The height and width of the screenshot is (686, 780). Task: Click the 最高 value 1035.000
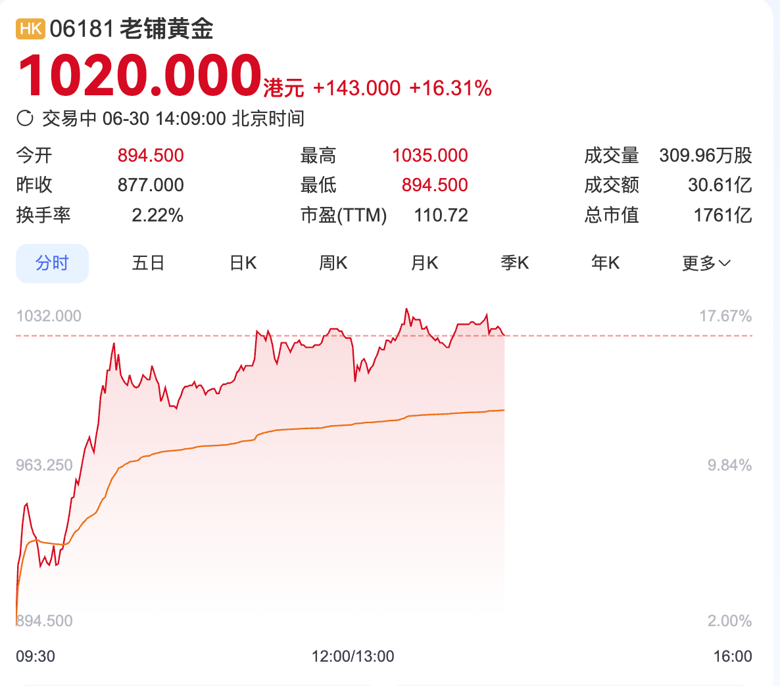point(430,156)
